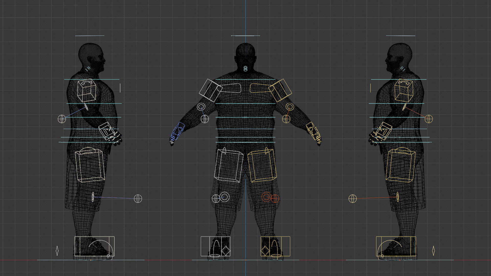Select orange knee pole sphere in front view
491x276 pixels.
tap(275, 199)
